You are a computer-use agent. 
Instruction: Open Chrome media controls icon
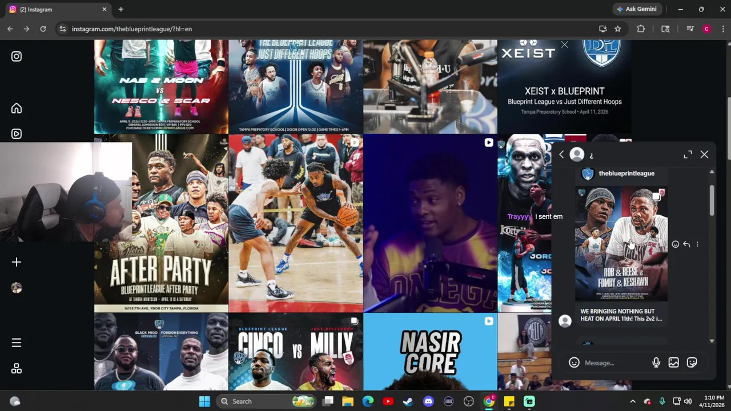690,29
